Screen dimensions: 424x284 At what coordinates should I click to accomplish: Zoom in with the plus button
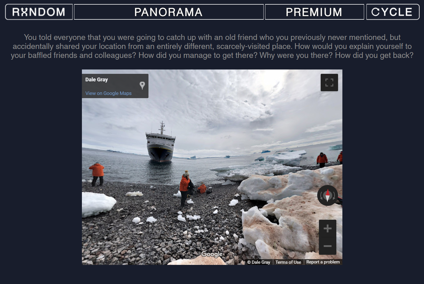tap(328, 228)
